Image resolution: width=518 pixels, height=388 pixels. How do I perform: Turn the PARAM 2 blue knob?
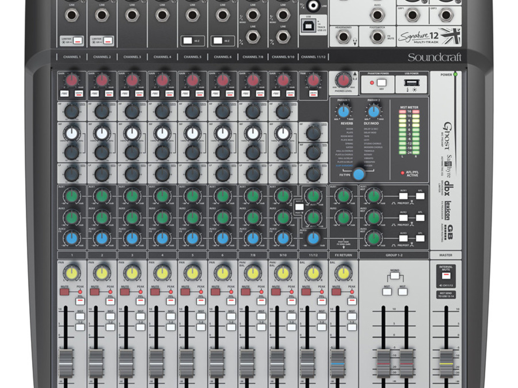click(x=373, y=111)
